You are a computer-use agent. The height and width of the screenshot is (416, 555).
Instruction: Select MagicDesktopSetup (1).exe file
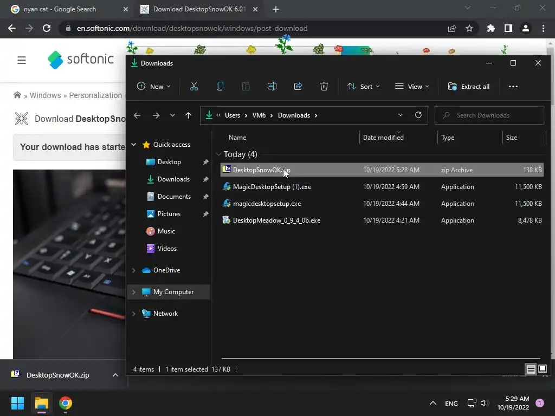[382, 187]
